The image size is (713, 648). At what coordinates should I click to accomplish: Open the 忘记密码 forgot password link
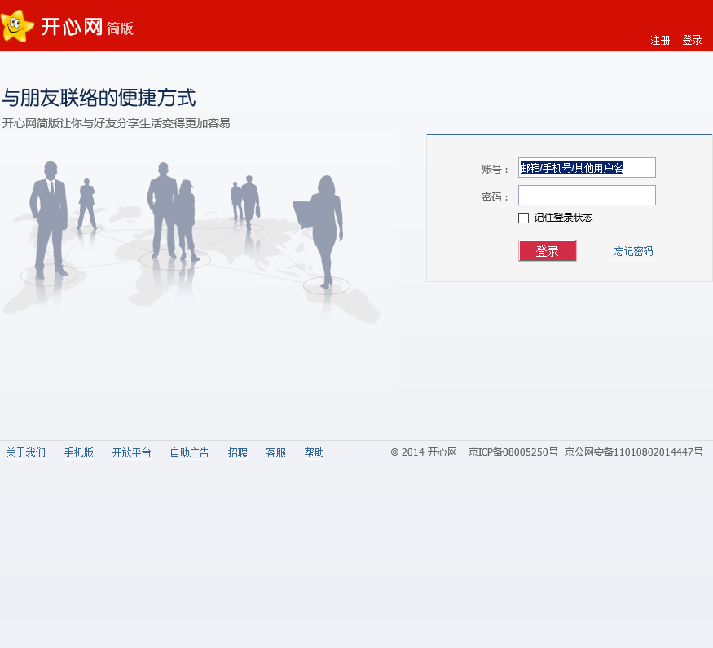[633, 251]
